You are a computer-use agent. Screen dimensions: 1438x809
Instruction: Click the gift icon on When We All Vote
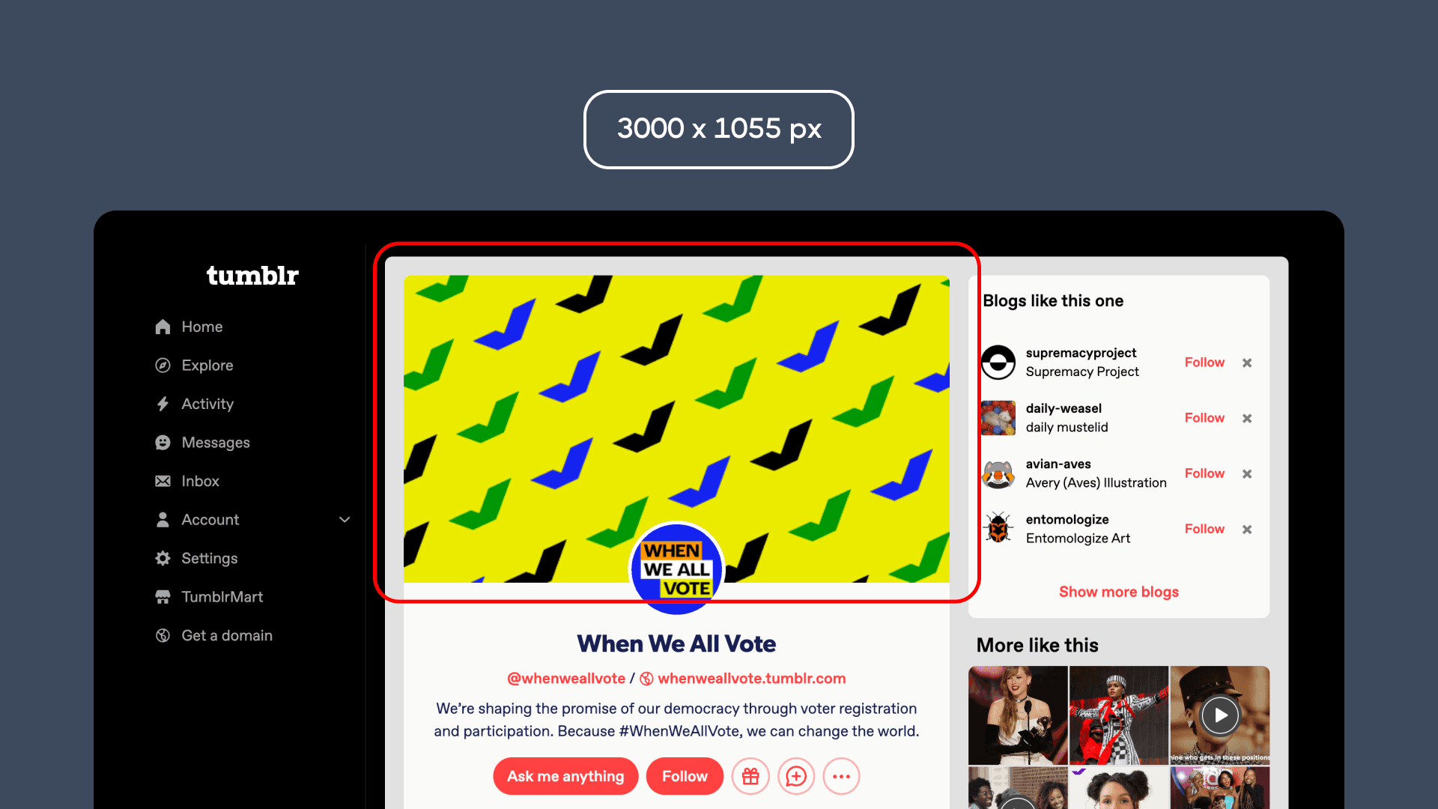(x=749, y=776)
